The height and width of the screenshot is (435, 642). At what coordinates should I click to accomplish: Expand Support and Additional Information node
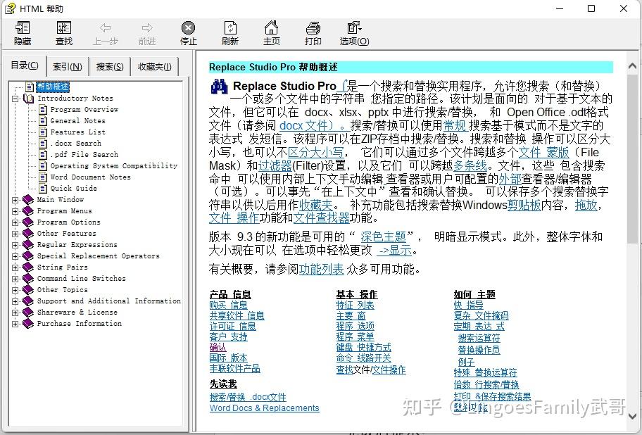pos(15,301)
